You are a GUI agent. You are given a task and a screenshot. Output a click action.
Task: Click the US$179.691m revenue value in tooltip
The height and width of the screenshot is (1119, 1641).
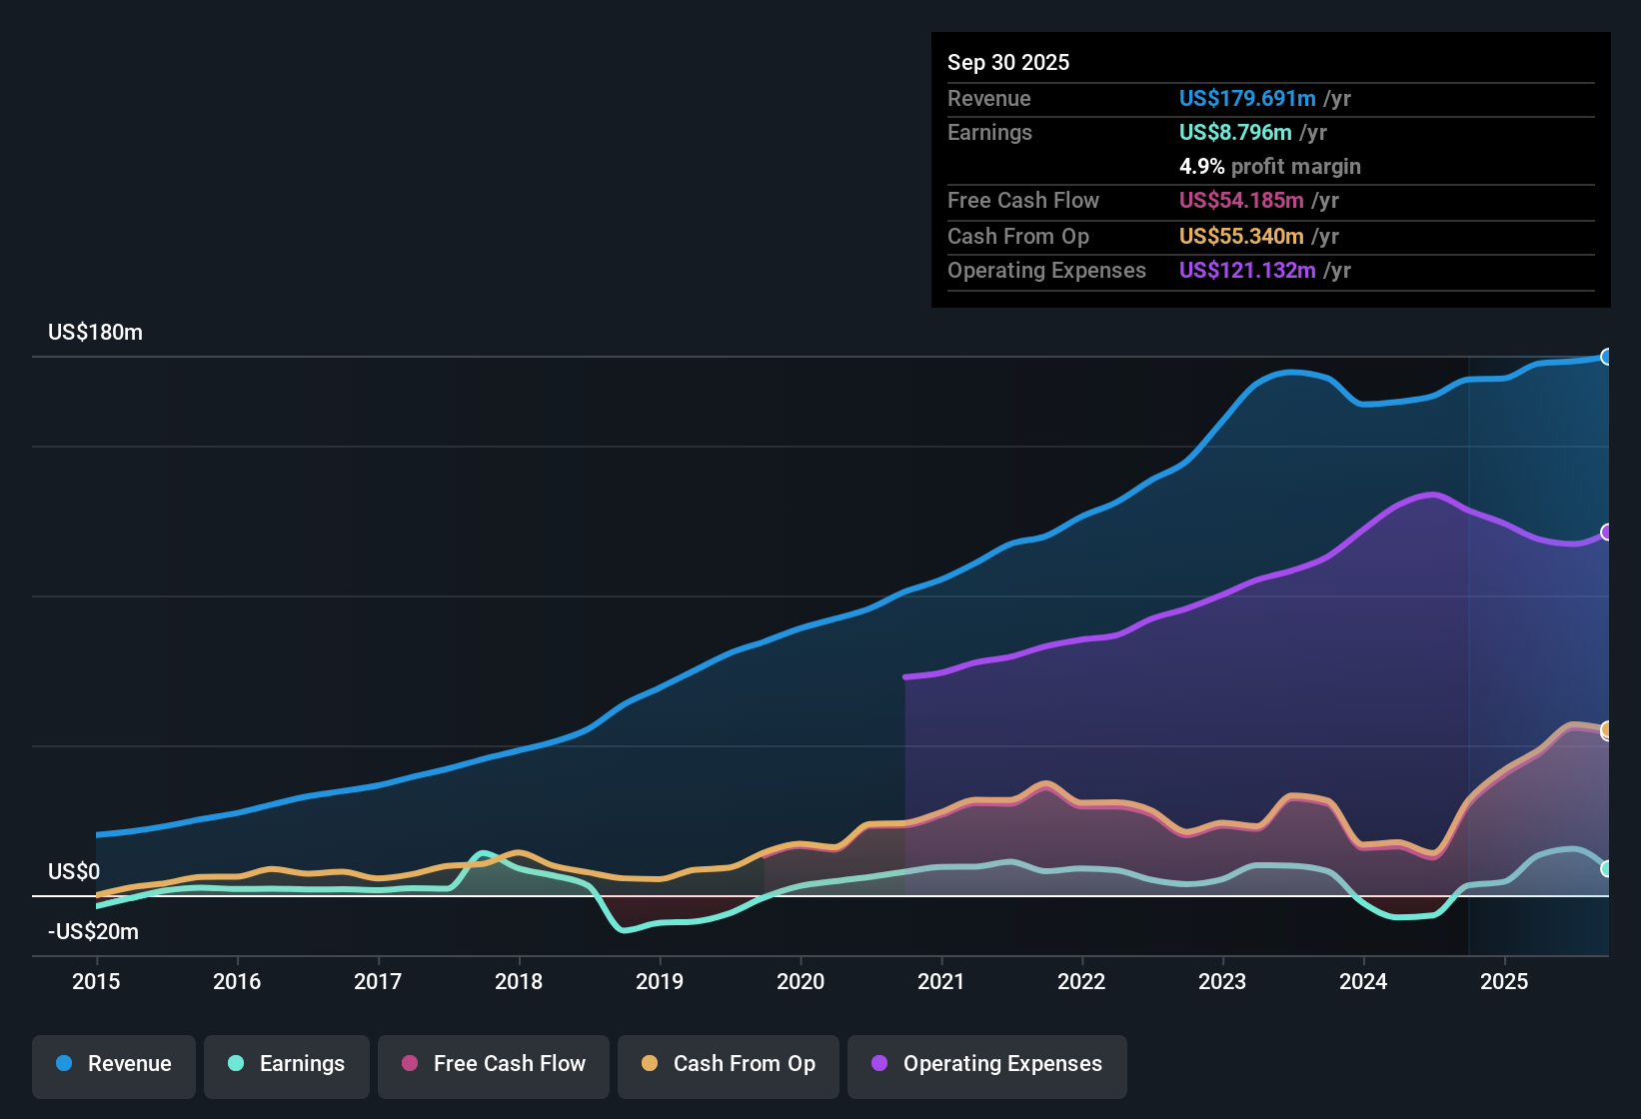[x=1247, y=99]
